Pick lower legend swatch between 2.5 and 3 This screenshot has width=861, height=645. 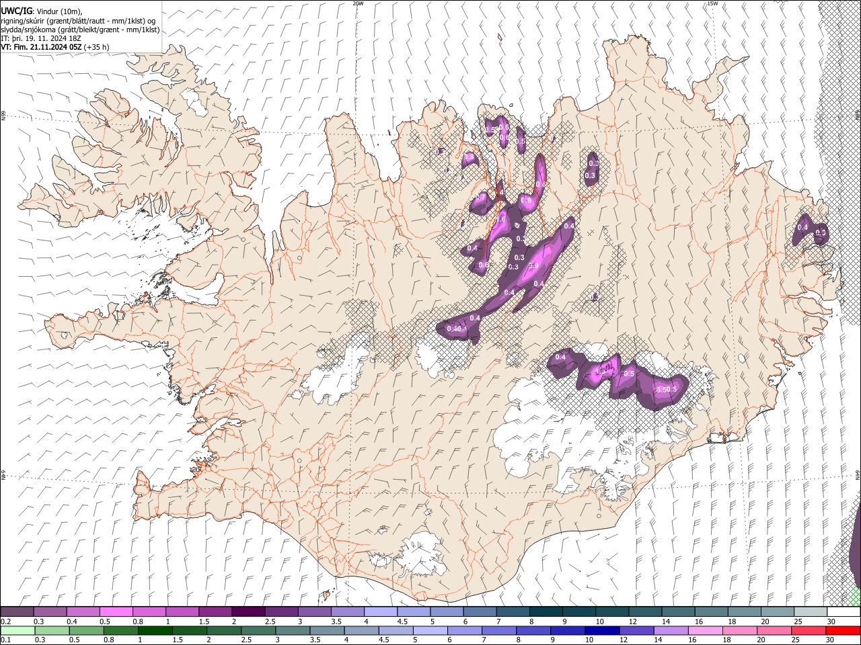click(x=258, y=630)
